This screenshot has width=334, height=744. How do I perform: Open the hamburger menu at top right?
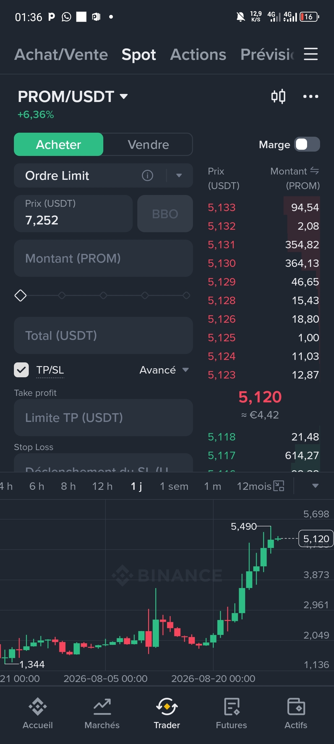point(310,54)
